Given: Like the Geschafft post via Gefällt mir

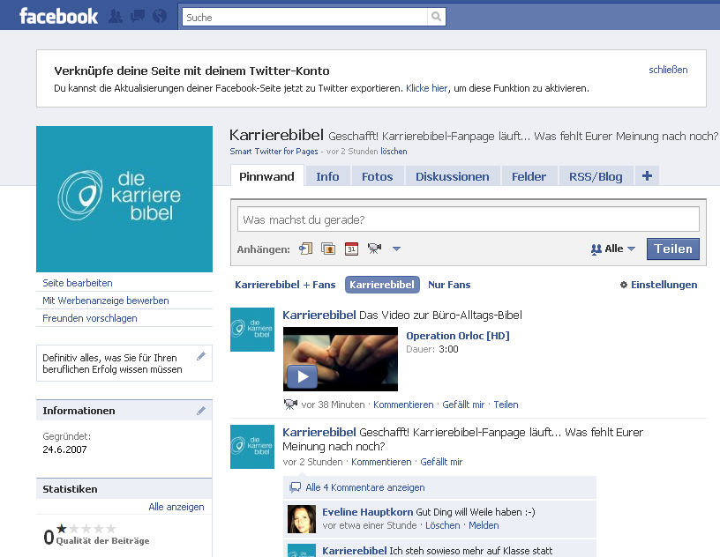Looking at the screenshot, I should [441, 462].
